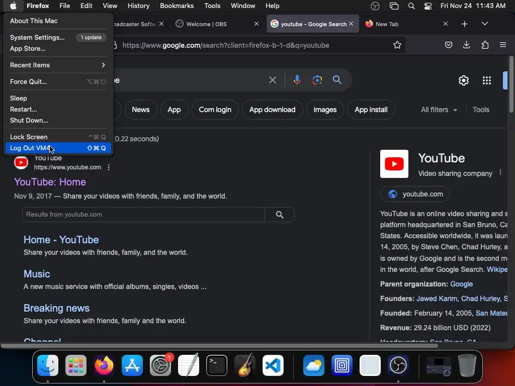Open the Firefox downloads arrow icon
The height and width of the screenshot is (386, 515).
click(466, 45)
